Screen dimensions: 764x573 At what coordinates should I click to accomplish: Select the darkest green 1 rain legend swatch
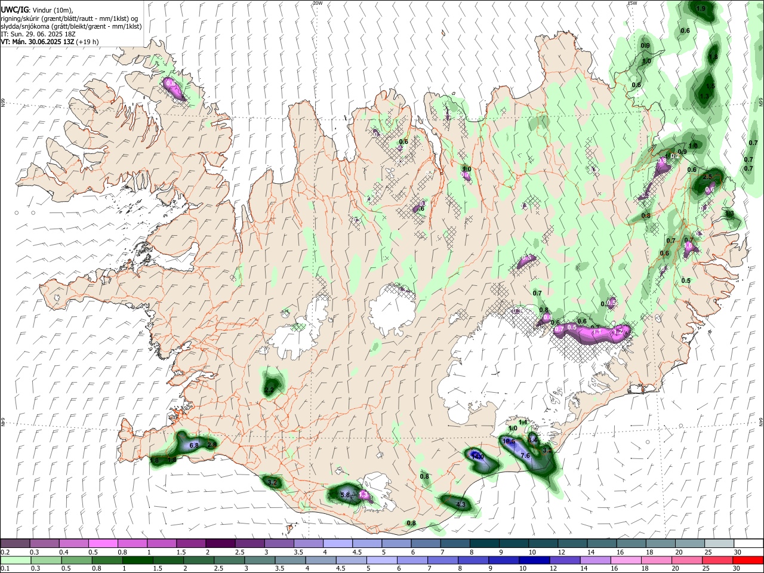tap(138, 560)
